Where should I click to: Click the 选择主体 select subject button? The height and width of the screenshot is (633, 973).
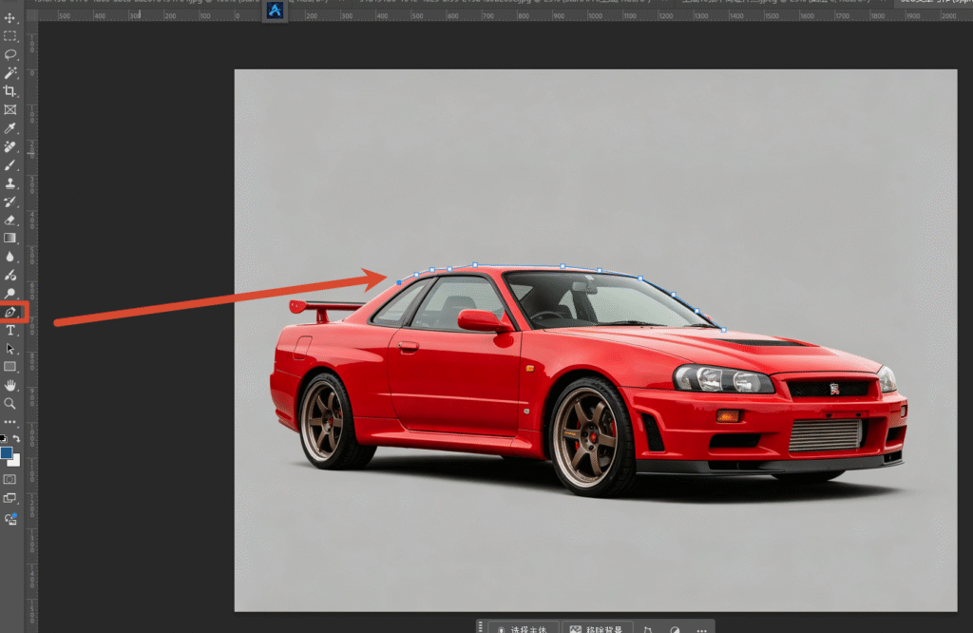click(x=524, y=628)
